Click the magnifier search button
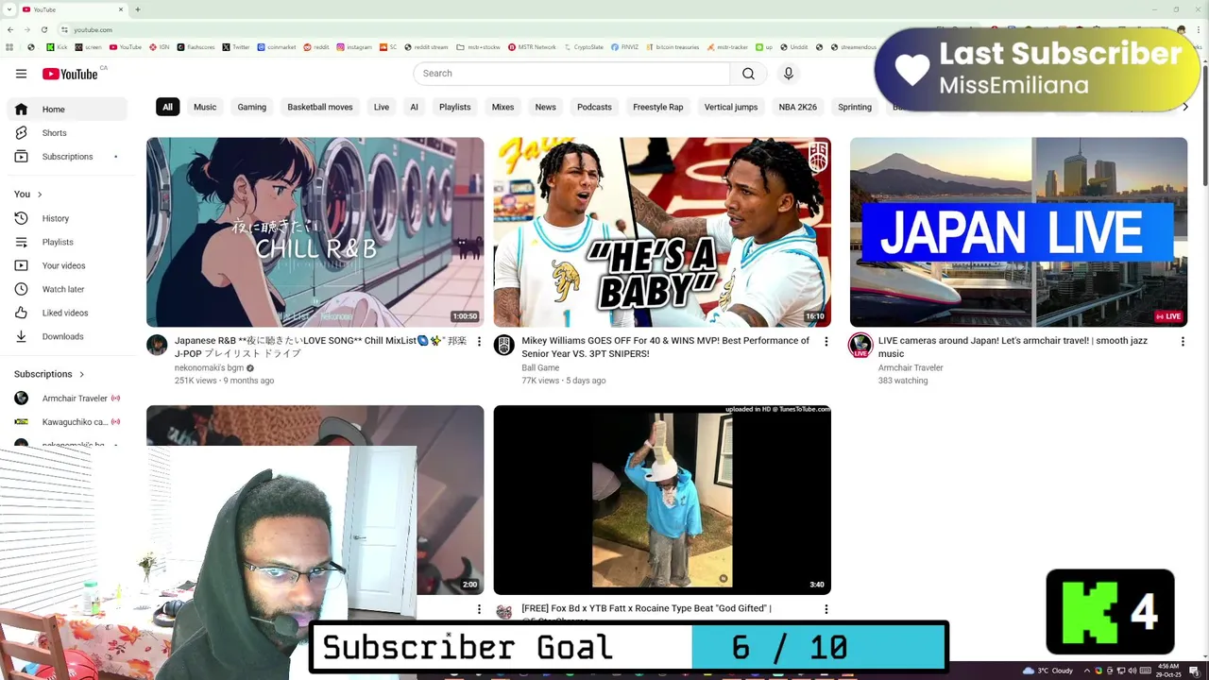The width and height of the screenshot is (1209, 680). (x=748, y=74)
